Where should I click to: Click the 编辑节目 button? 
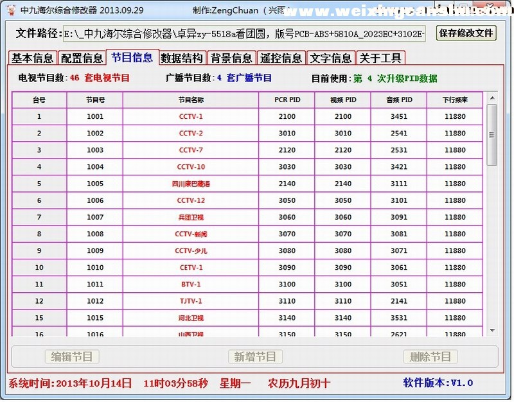point(72,357)
